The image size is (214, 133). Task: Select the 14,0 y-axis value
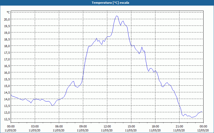pos(7,99)
